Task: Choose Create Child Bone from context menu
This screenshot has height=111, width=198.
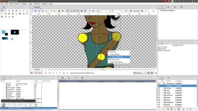Action: 119,57
